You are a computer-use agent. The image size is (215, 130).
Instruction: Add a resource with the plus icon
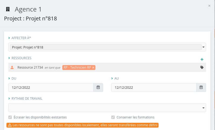202,60
